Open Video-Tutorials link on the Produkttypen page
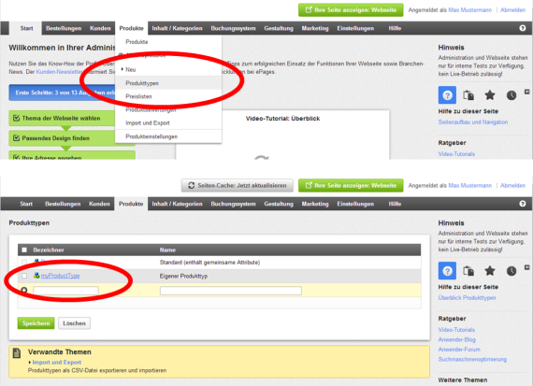533x386 pixels. click(x=456, y=330)
